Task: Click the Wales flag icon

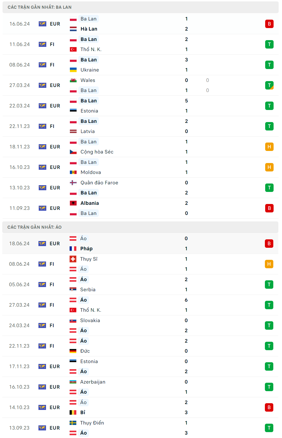Action: (73, 80)
